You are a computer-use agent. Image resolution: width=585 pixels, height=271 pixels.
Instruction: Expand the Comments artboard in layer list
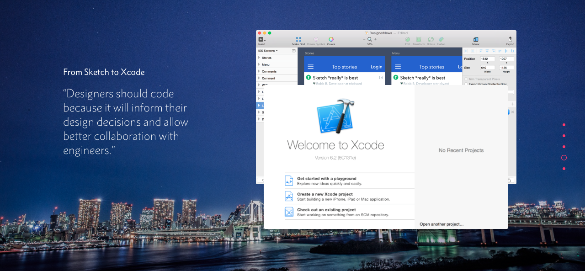259,71
